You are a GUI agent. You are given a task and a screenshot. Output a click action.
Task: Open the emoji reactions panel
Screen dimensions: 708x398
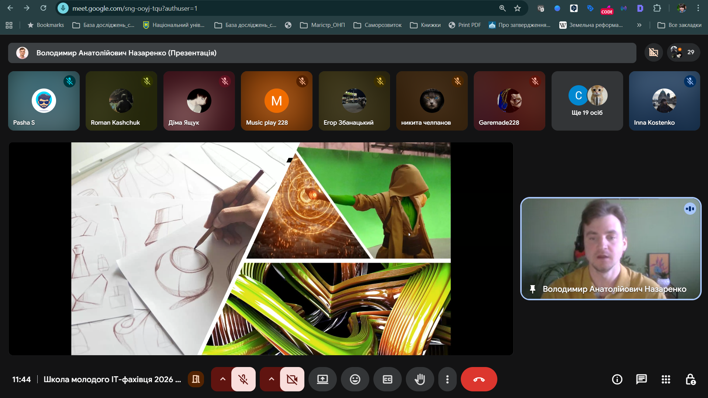355,379
